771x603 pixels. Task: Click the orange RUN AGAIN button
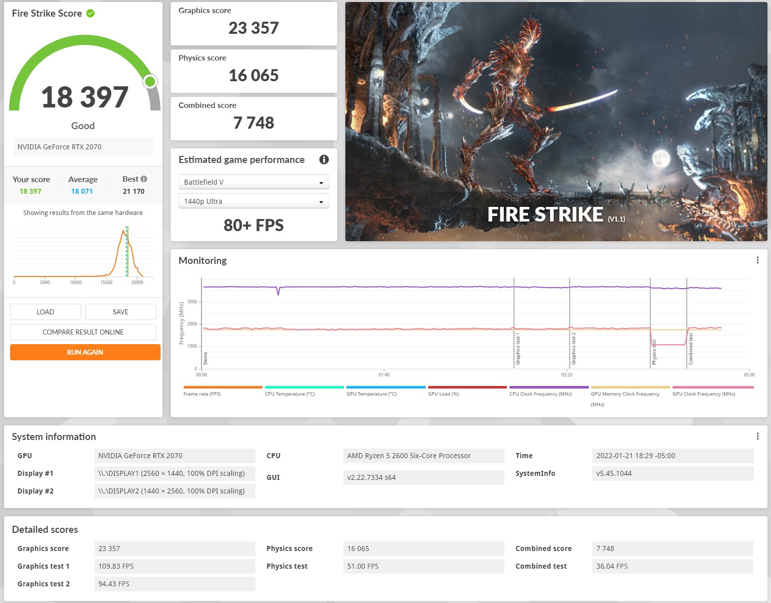click(85, 352)
